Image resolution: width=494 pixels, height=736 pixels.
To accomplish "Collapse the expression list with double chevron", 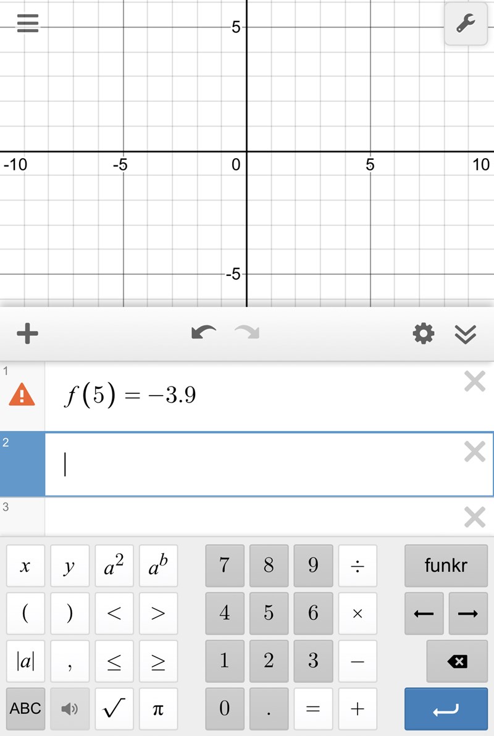I will tap(465, 334).
